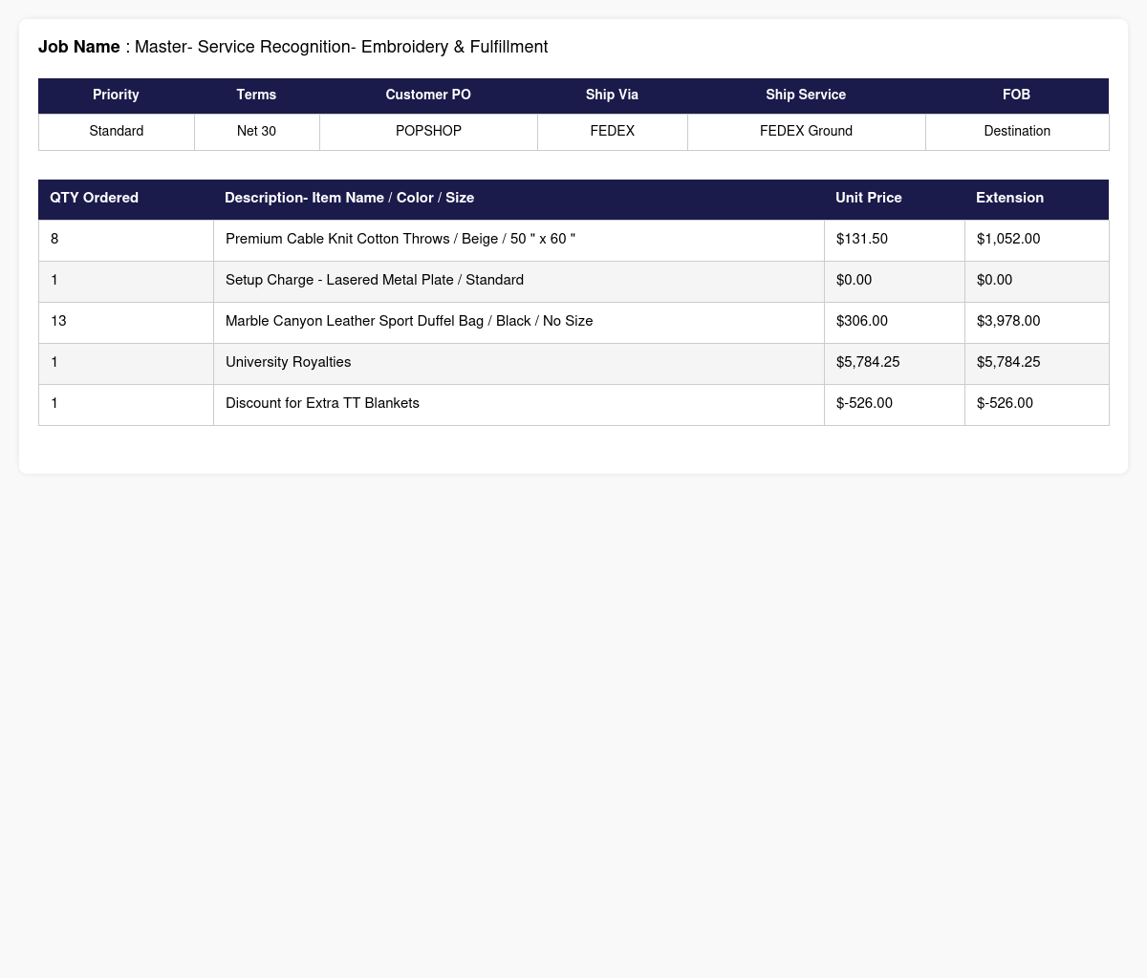Select the Discount for Extra TT Blankets row
Image resolution: width=1147 pixels, height=978 pixels.
click(573, 404)
